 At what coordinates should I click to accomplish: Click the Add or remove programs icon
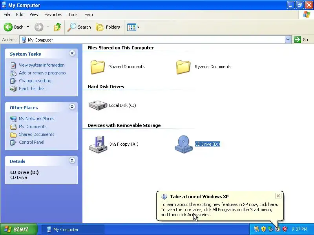coord(13,73)
